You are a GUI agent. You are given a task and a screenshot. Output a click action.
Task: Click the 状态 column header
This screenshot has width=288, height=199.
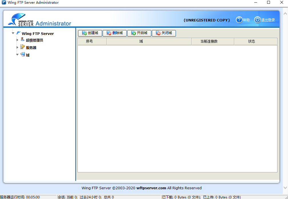(x=255, y=42)
